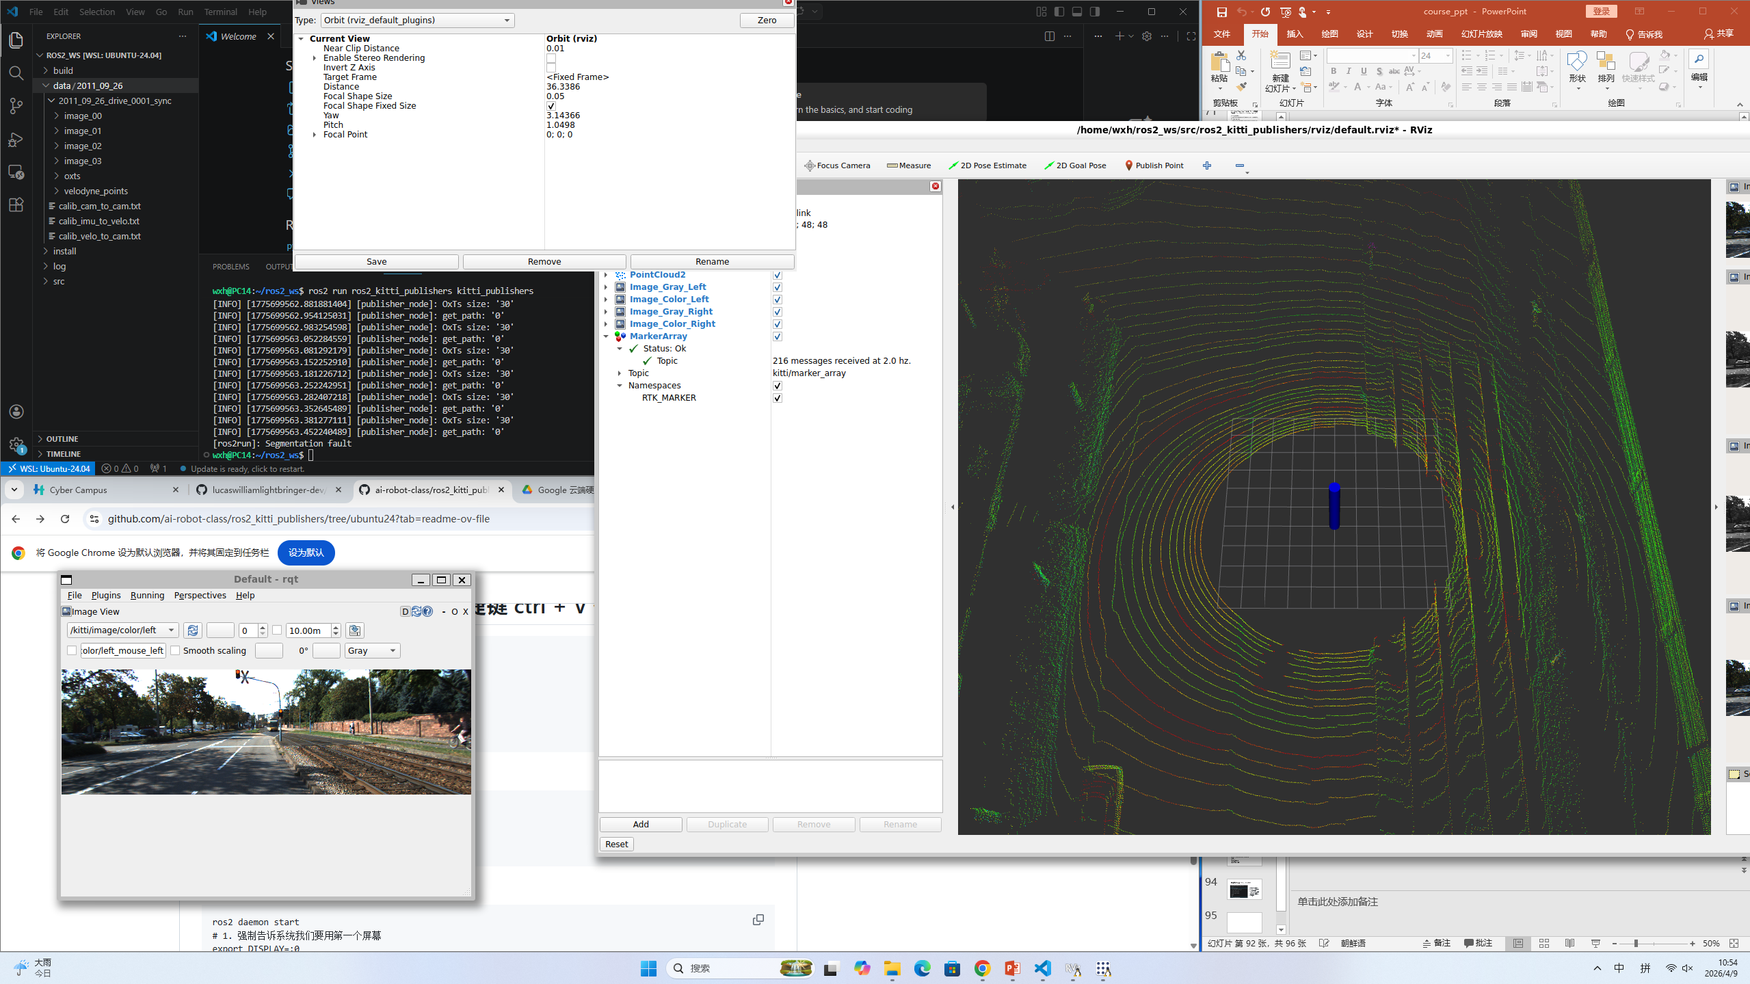Image resolution: width=1750 pixels, height=984 pixels.
Task: Open Remote Explorer icon in VS Code
Action: tap(16, 172)
